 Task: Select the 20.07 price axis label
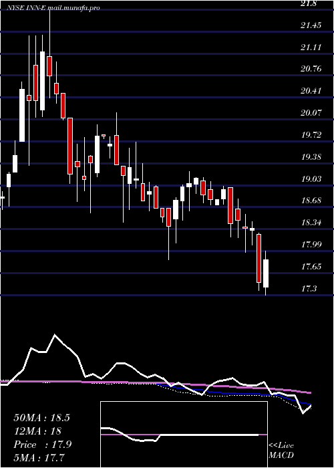pos(311,113)
